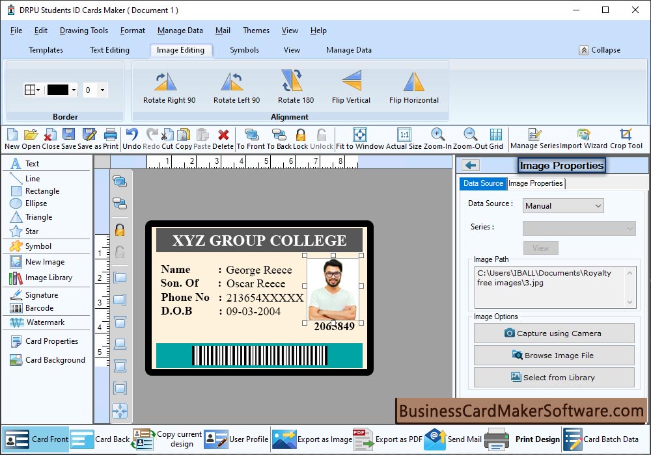This screenshot has height=455, width=651.
Task: Open the Data Source Manual combo box
Action: (562, 206)
